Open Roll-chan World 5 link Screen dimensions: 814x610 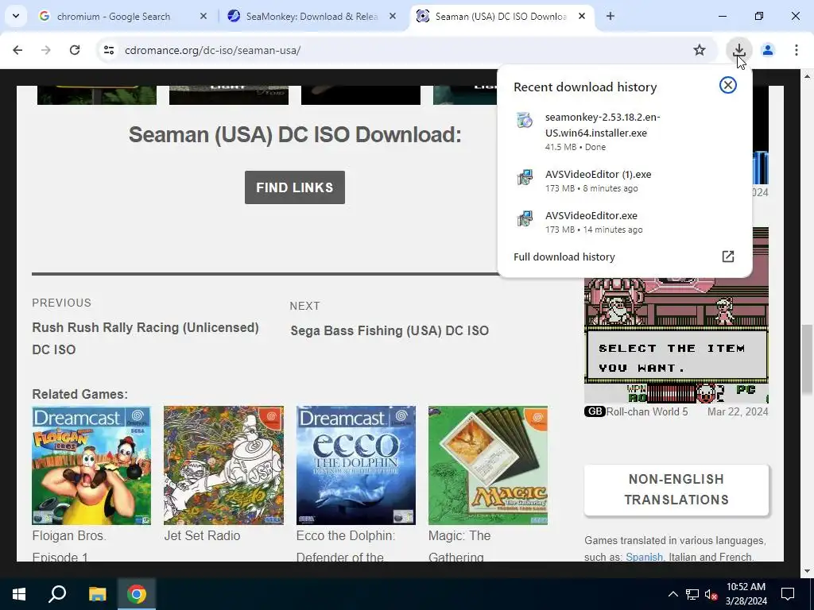[647, 411]
